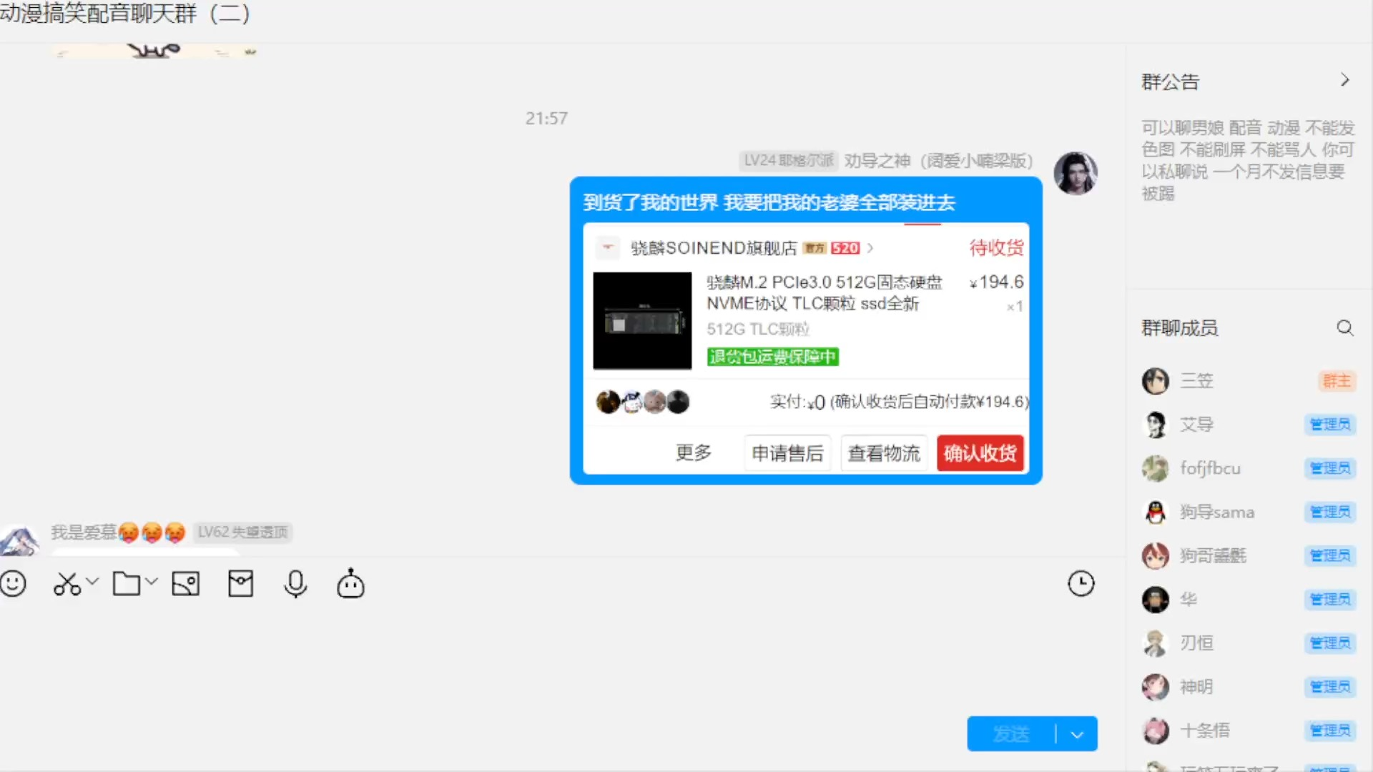Click the 更多 option on the order card
1373x772 pixels.
(692, 453)
